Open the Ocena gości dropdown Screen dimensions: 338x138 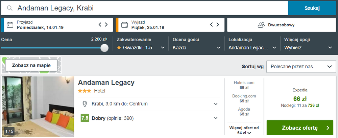coord(197,48)
